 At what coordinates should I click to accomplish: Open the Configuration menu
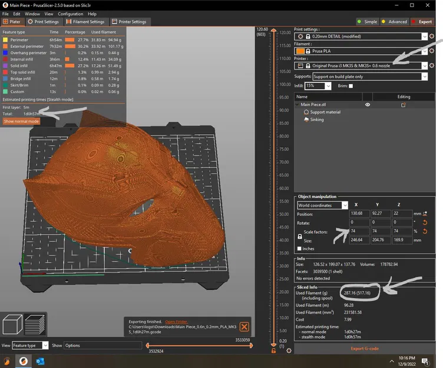point(70,14)
